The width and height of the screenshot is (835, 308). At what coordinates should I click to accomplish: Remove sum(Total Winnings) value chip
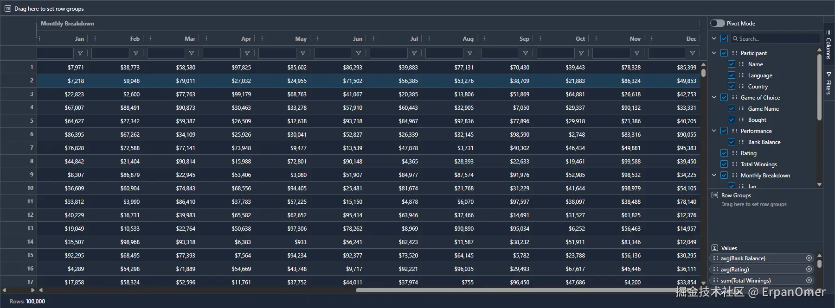point(809,280)
